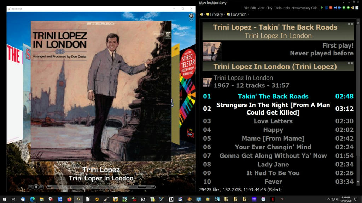Image resolution: width=362 pixels, height=203 pixels.
Task: Click the status bar file count text
Action: point(241,190)
